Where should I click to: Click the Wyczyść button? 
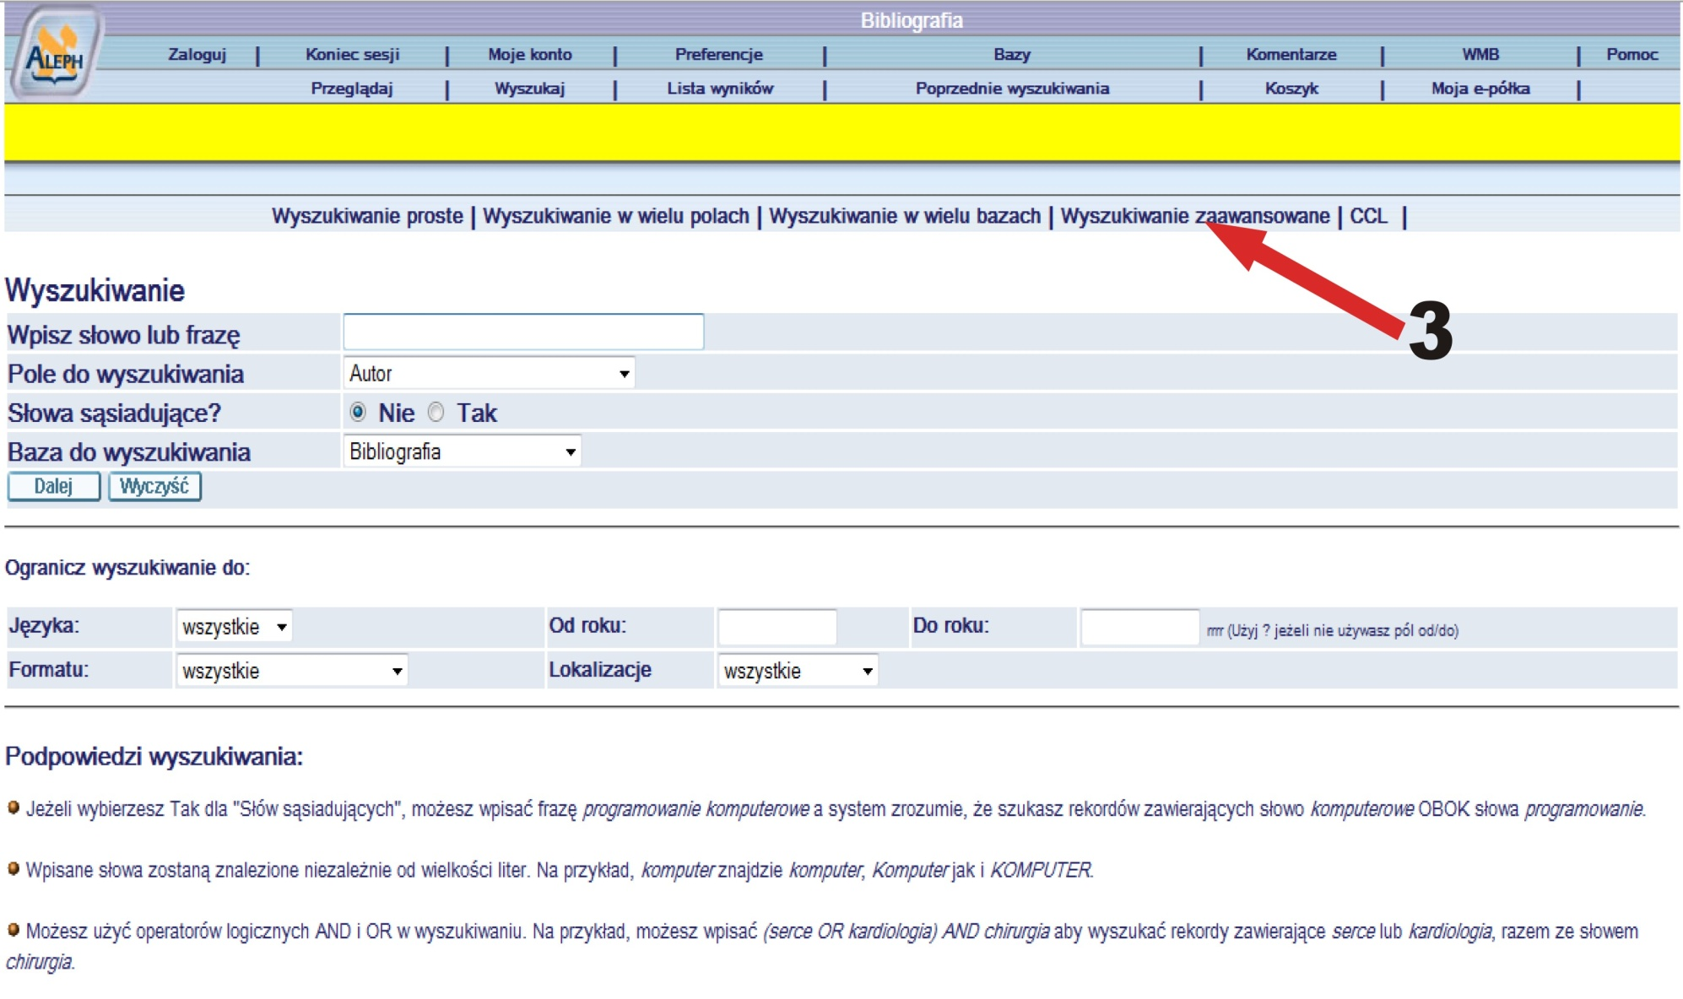(x=154, y=487)
